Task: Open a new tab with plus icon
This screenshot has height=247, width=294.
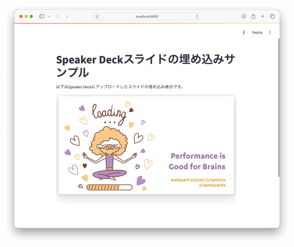Action: [x=262, y=16]
